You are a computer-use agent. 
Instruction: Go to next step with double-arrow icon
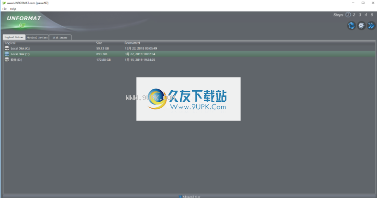(x=371, y=25)
